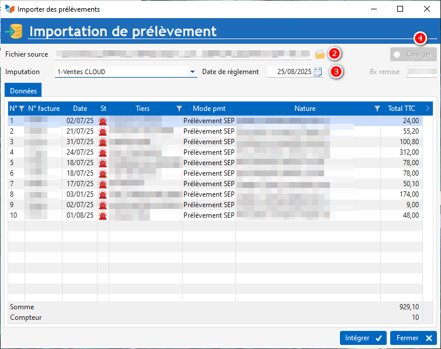Sort by the Total TTC column header

pos(403,109)
